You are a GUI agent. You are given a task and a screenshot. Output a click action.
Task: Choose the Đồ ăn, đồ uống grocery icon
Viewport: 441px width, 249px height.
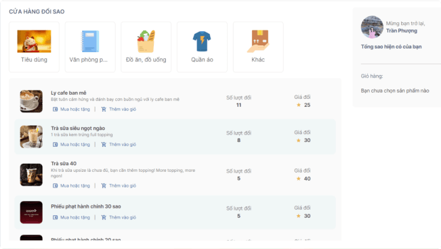click(146, 41)
